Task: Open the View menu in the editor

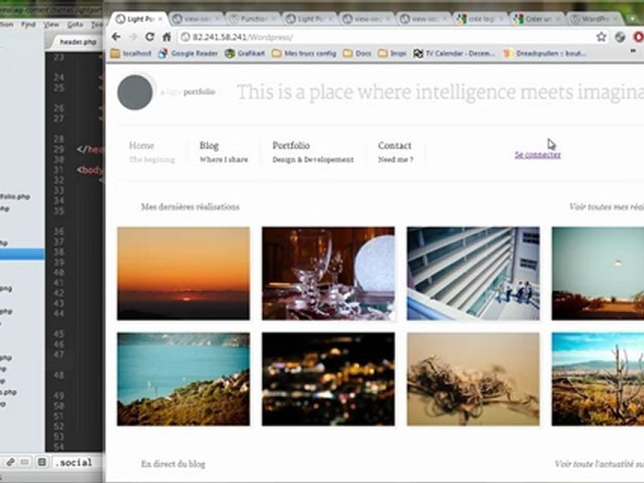Action: click(x=52, y=25)
